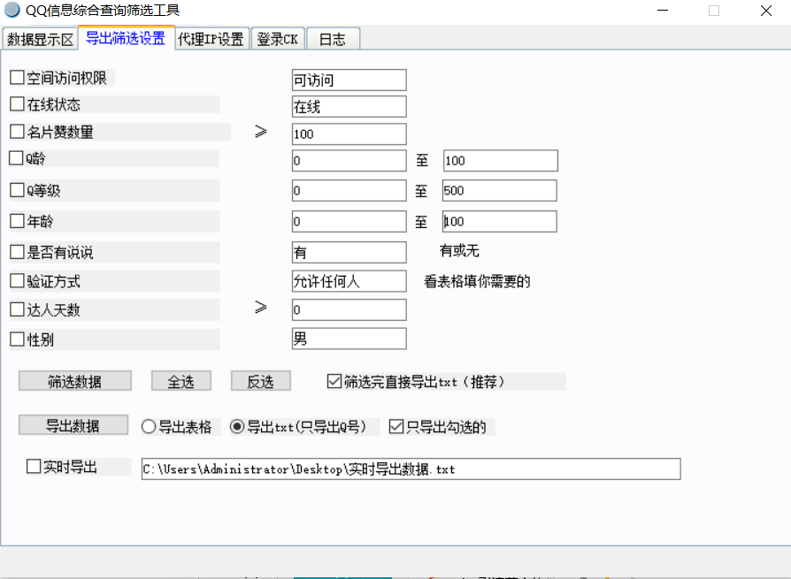Viewport: 791px width, 579px height.
Task: Hit the 反选 button
Action: point(260,381)
